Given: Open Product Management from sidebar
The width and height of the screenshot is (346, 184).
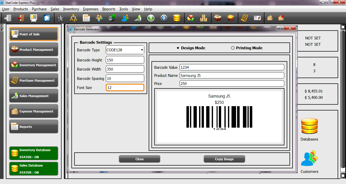Looking at the screenshot, I should click(34, 50).
